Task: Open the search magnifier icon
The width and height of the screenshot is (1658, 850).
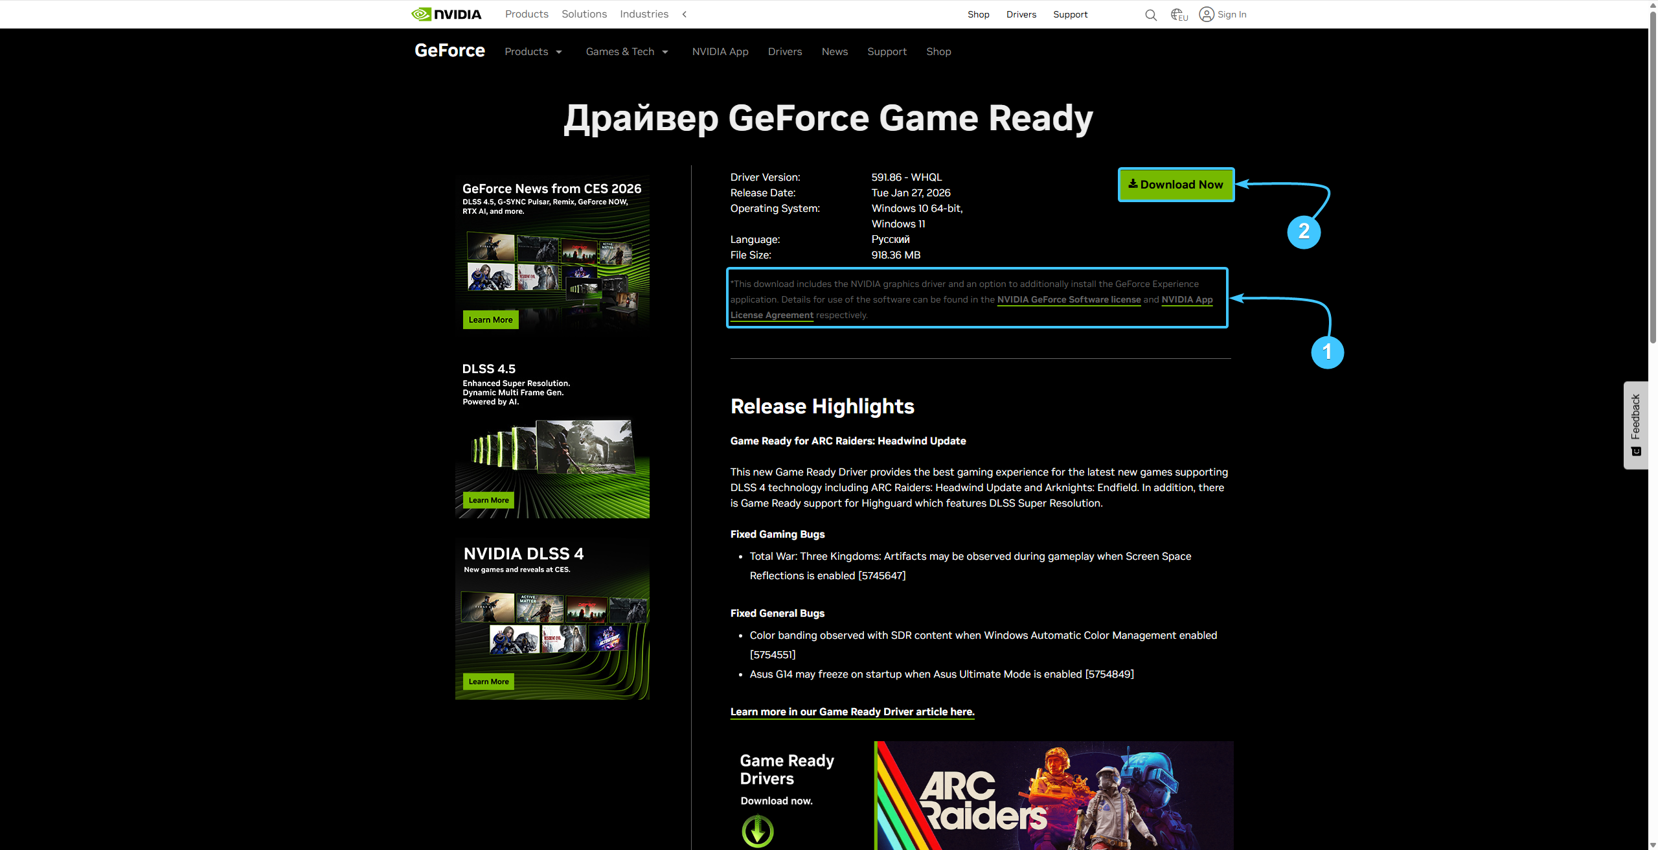Action: click(1150, 15)
